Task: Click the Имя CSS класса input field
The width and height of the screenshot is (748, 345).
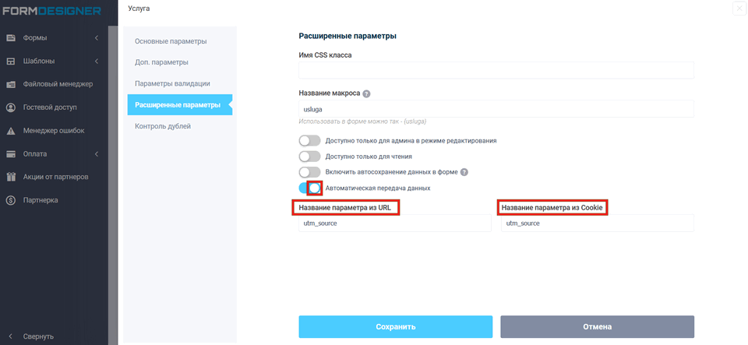Action: (496, 71)
